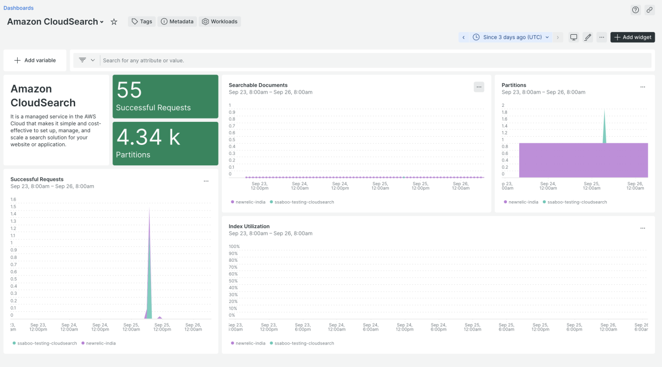Open the help question mark icon

click(x=636, y=10)
